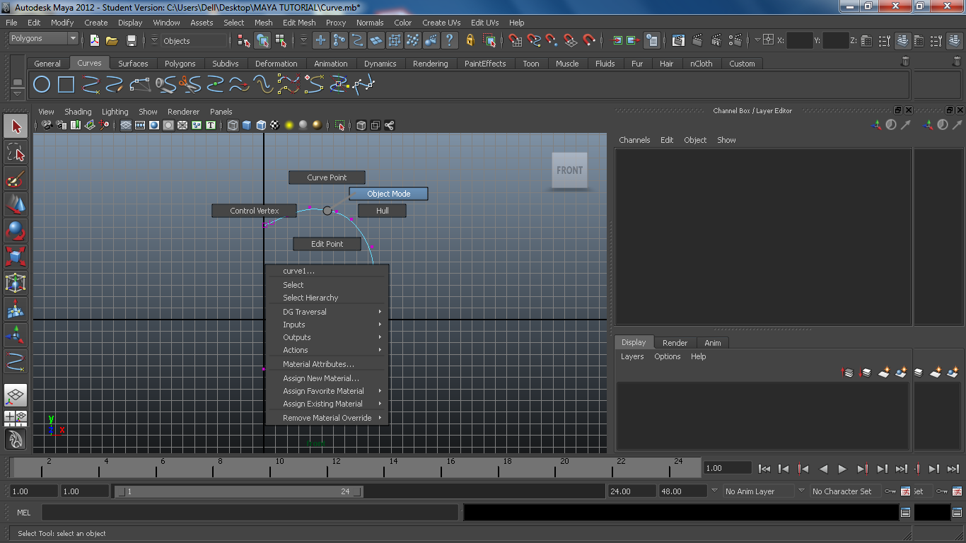
Task: Toggle select by component type icon
Action: pos(280,40)
